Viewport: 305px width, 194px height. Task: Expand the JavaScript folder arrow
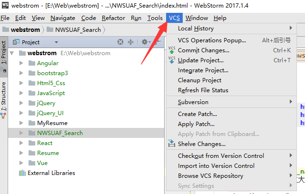[21, 93]
